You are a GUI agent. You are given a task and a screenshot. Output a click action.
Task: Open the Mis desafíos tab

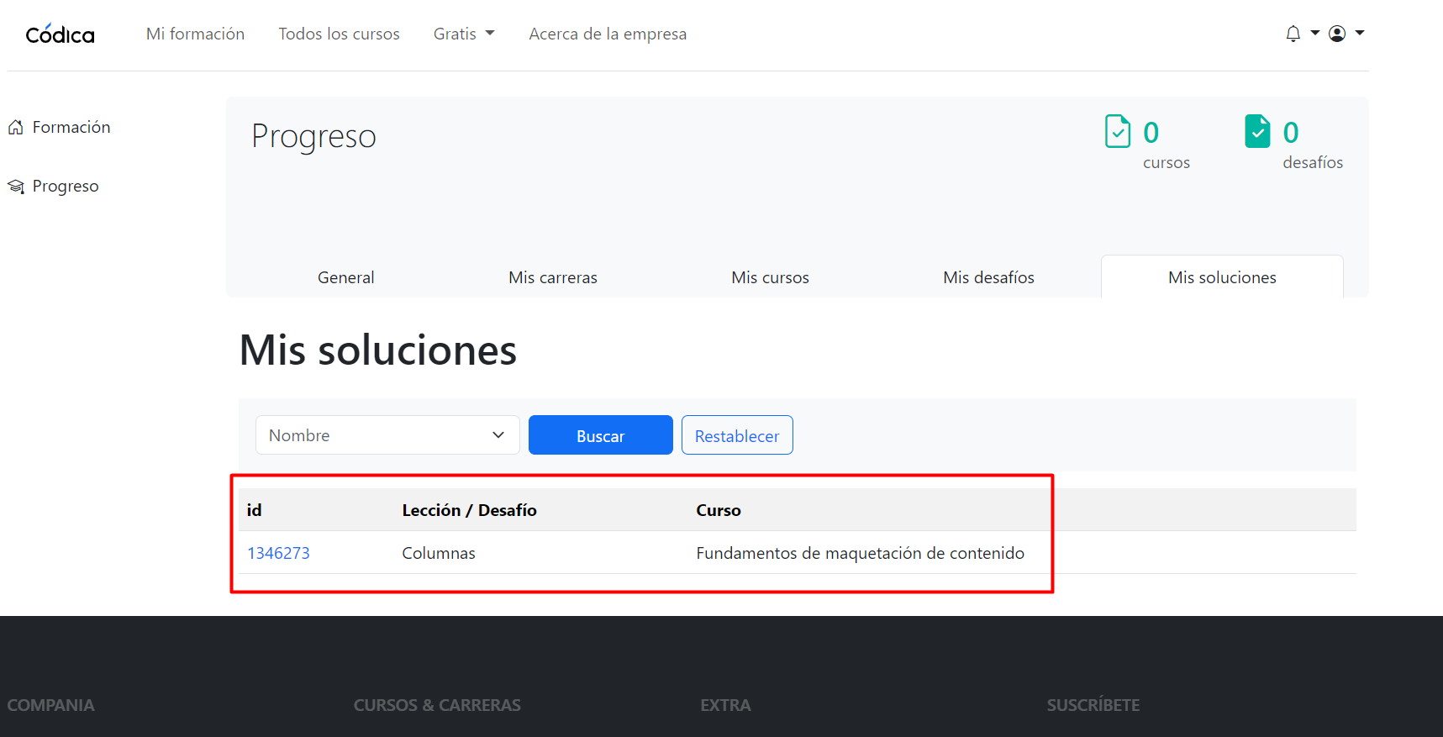click(x=988, y=277)
